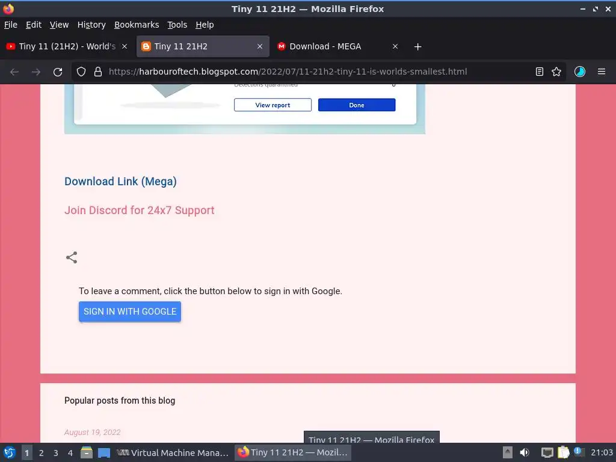616x462 pixels.
Task: Click the removable media eject tray icon
Action: 508,452
